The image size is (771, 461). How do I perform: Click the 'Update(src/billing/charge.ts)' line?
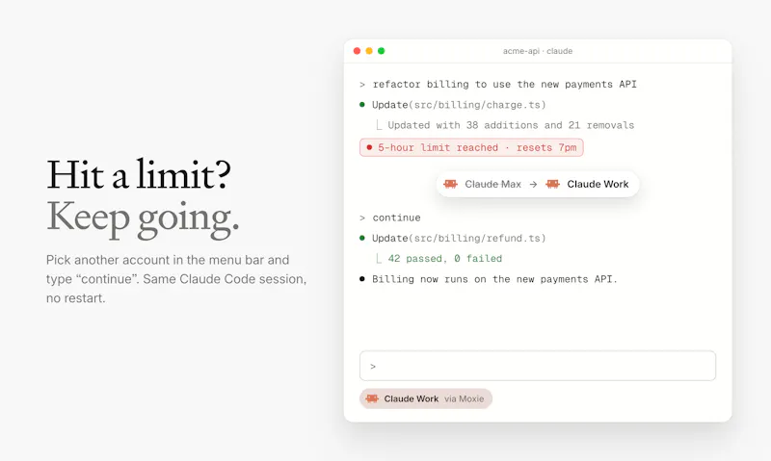click(459, 105)
